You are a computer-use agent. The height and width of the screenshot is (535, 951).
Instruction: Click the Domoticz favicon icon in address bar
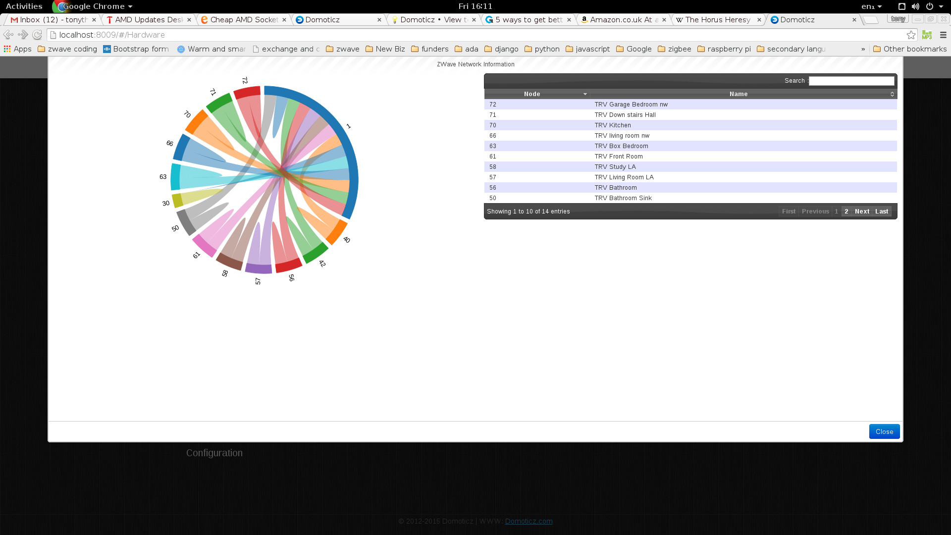[x=56, y=35]
